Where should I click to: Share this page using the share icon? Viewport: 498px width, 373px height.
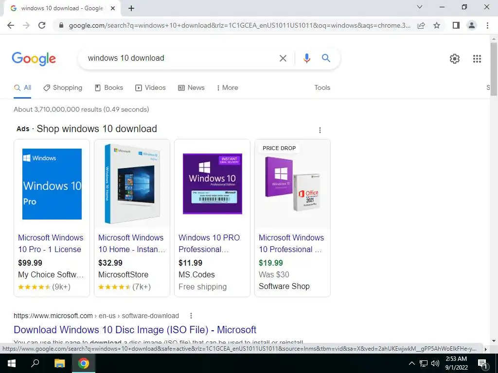[421, 25]
